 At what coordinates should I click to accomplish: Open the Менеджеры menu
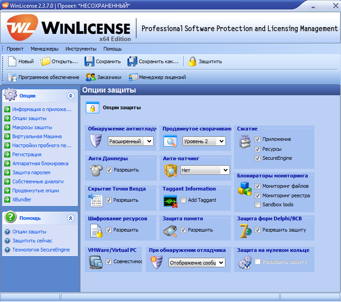click(44, 49)
